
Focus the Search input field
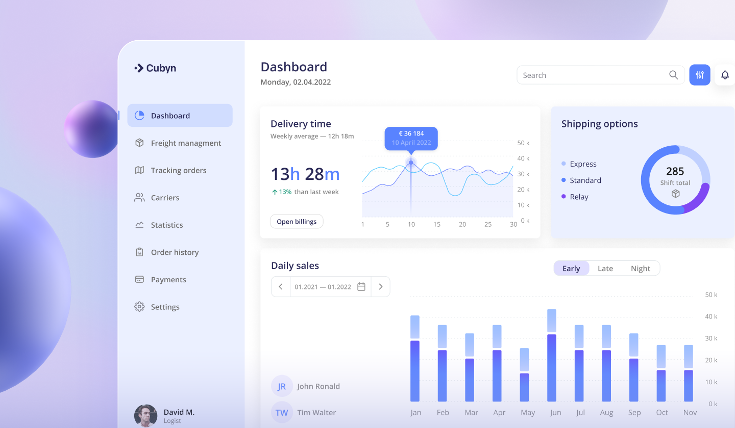coord(601,75)
